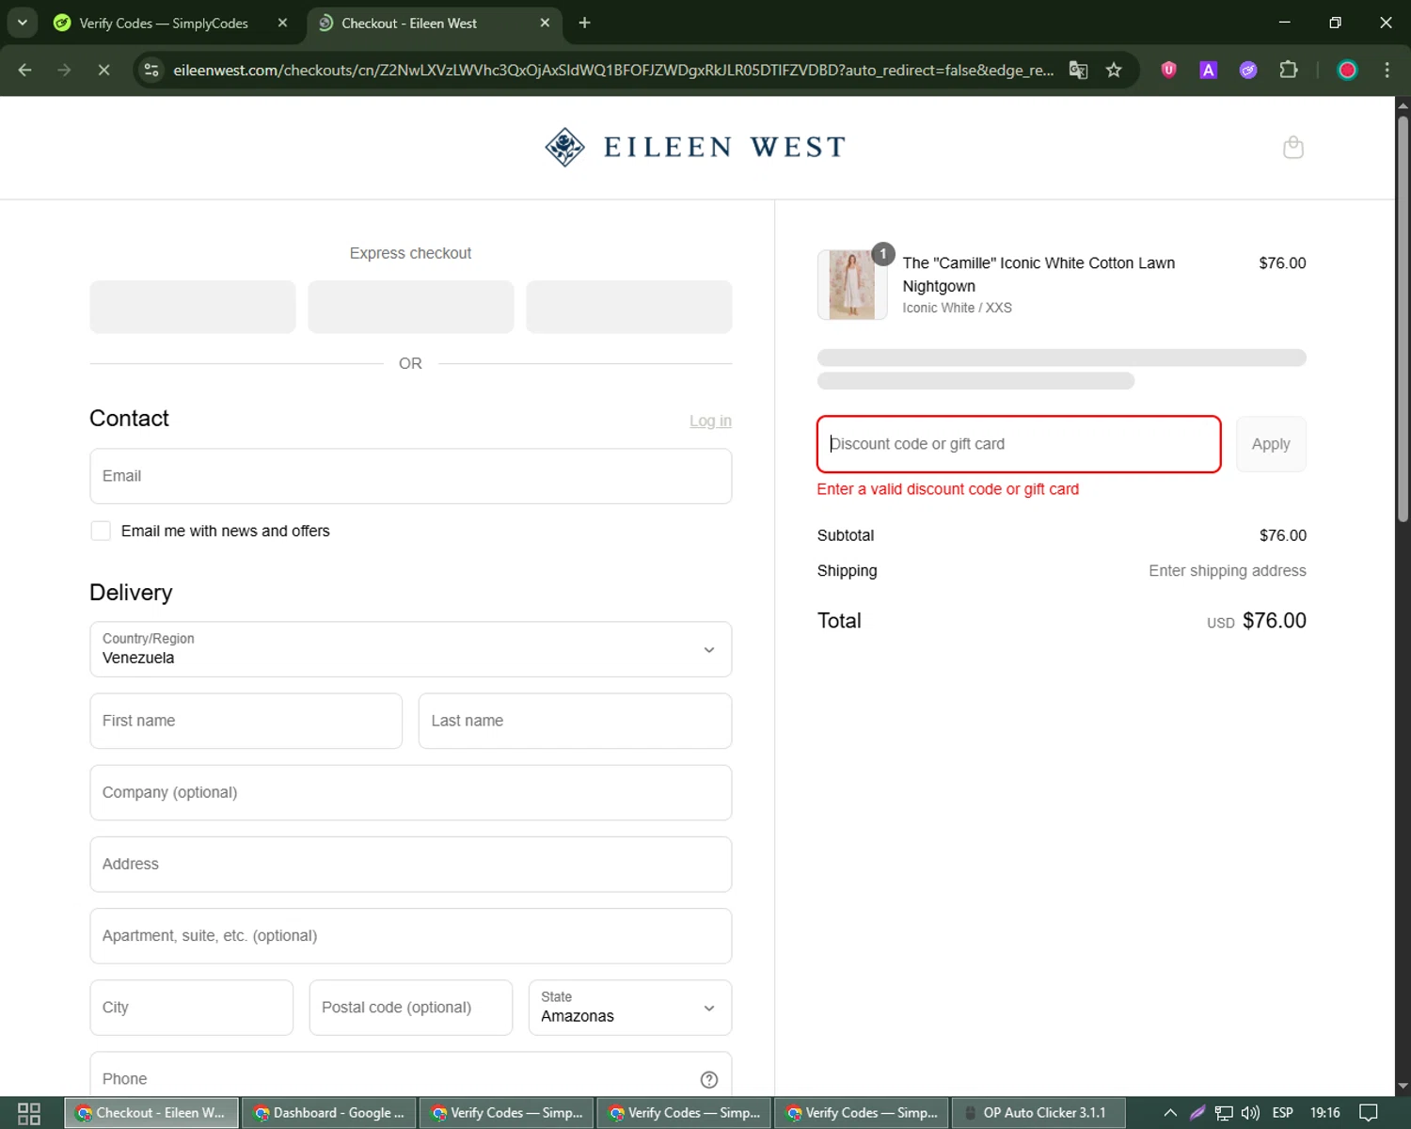Expand the Country/Region dropdown
The image size is (1411, 1129).
pyautogui.click(x=410, y=649)
